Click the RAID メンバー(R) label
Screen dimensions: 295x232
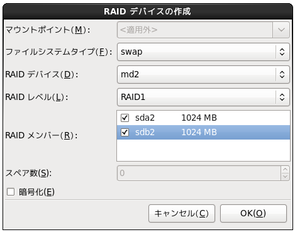click(x=42, y=135)
